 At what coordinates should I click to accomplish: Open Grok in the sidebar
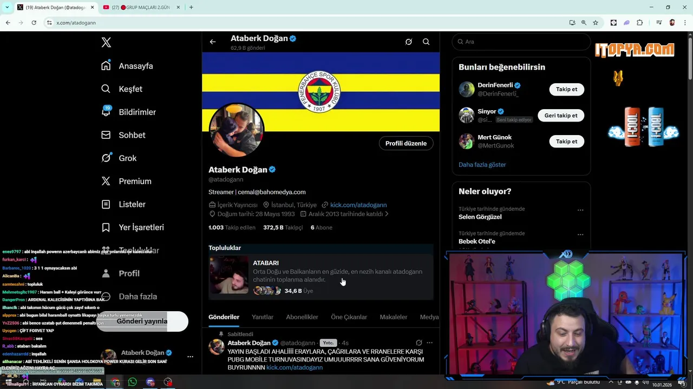coord(119,158)
